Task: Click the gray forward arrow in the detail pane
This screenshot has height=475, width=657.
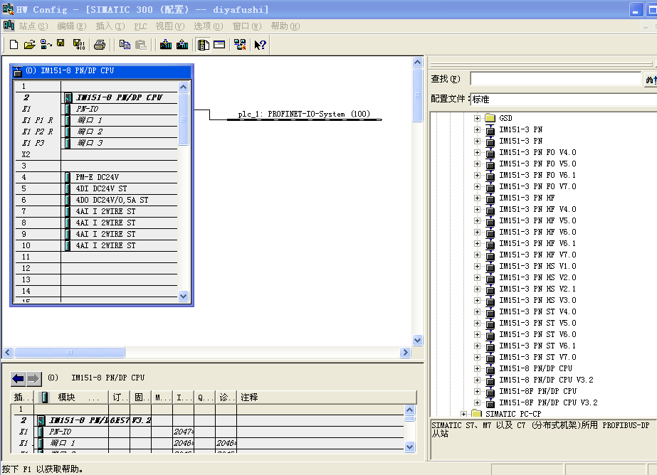Action: [34, 379]
